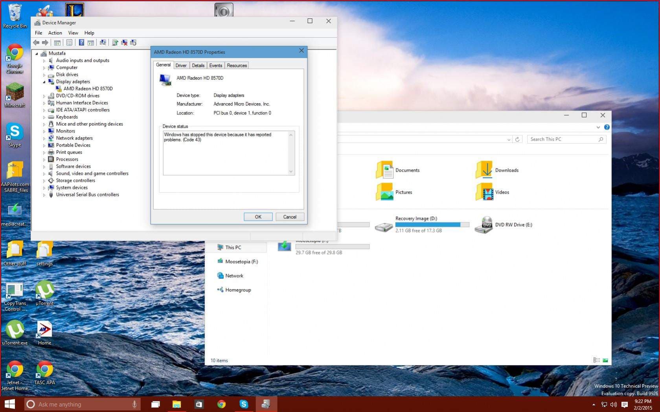Open File Explorer from the taskbar

(x=176, y=404)
